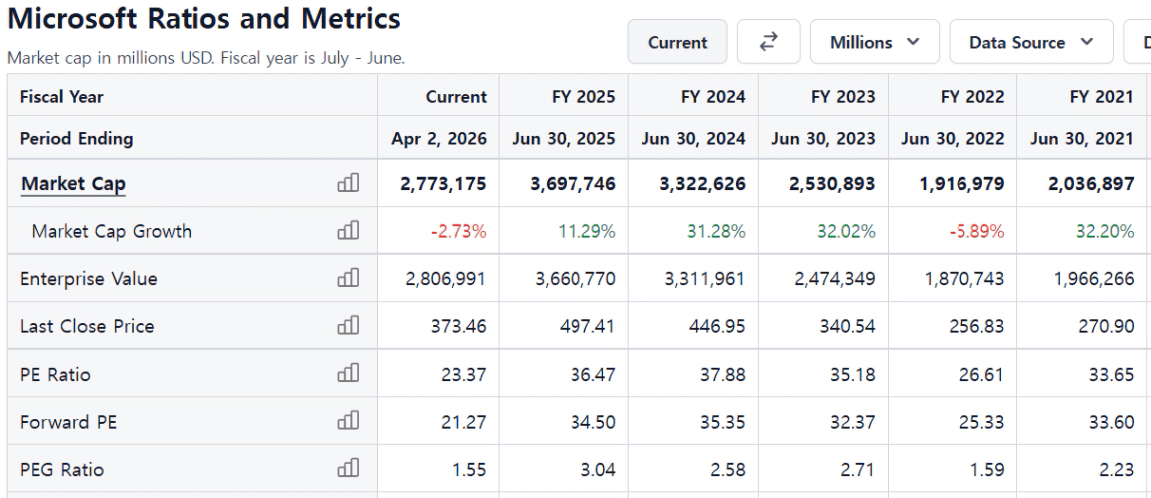Open the partially visible dropdown right of Data Source
1151x498 pixels.
click(x=1140, y=42)
